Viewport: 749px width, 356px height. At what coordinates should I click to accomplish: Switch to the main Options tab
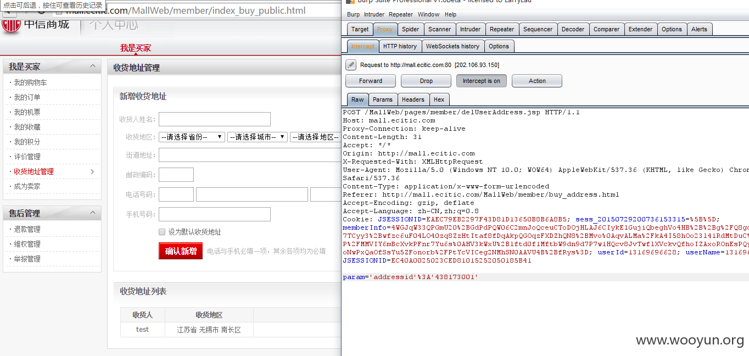(x=672, y=29)
